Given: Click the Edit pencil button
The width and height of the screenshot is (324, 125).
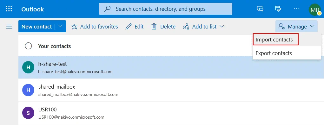Looking at the screenshot, I should point(134,27).
